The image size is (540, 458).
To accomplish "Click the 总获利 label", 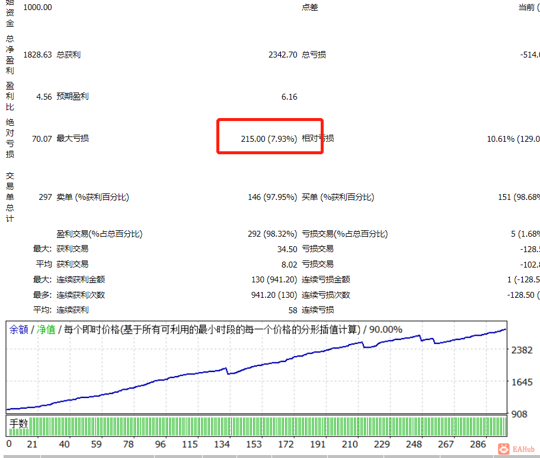I will pos(69,55).
